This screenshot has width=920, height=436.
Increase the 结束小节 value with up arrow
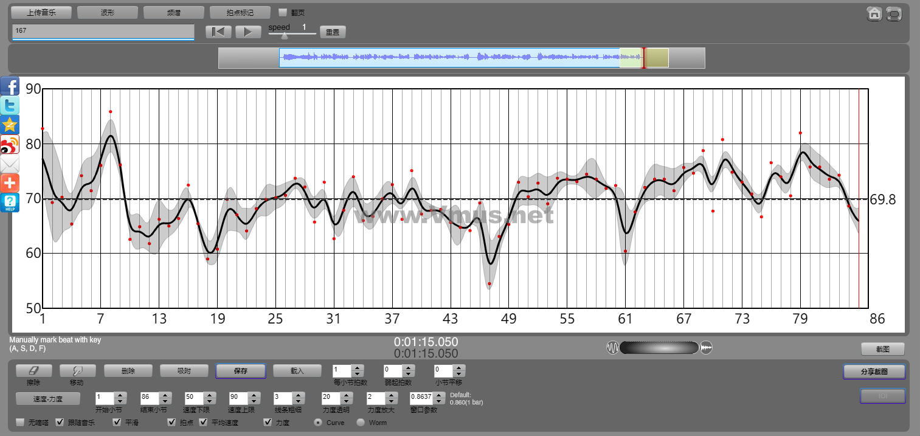165,395
